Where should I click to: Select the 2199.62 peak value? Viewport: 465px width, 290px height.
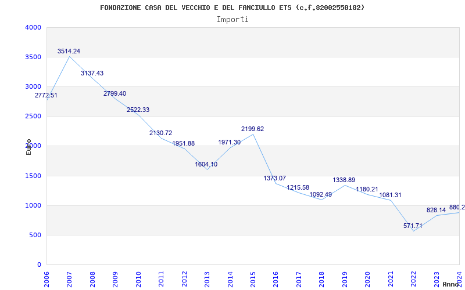tap(252, 129)
